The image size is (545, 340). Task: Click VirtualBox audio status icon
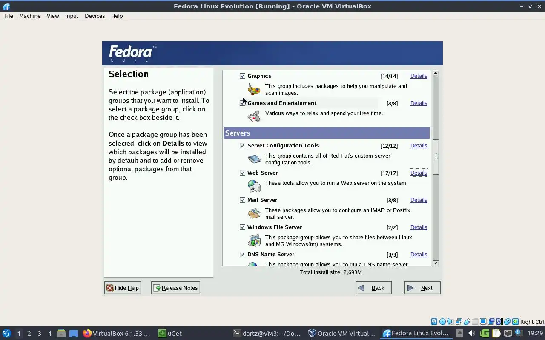click(450, 322)
